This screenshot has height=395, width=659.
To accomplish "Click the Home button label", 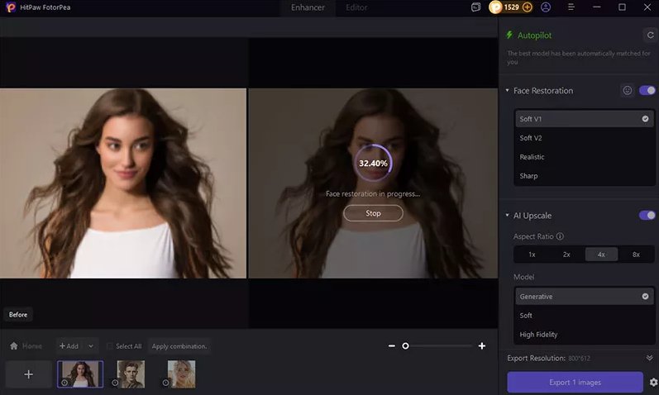I will pyautogui.click(x=32, y=346).
